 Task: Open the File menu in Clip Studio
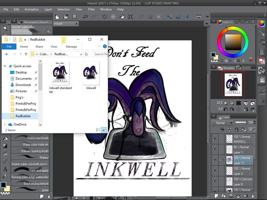click(6, 9)
